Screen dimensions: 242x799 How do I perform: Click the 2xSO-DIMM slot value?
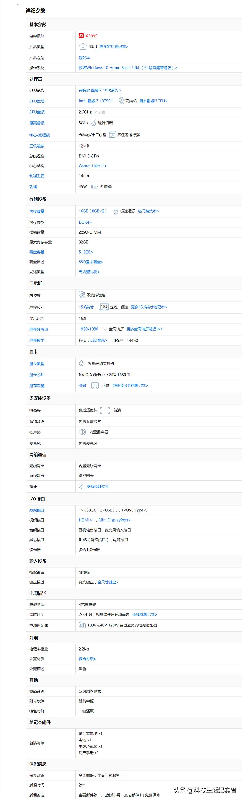pos(90,232)
